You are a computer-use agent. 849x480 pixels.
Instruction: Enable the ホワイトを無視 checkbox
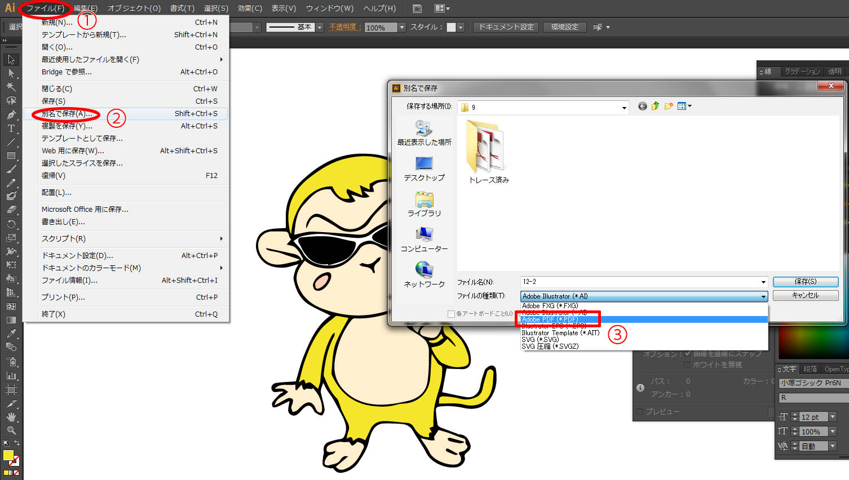(687, 365)
